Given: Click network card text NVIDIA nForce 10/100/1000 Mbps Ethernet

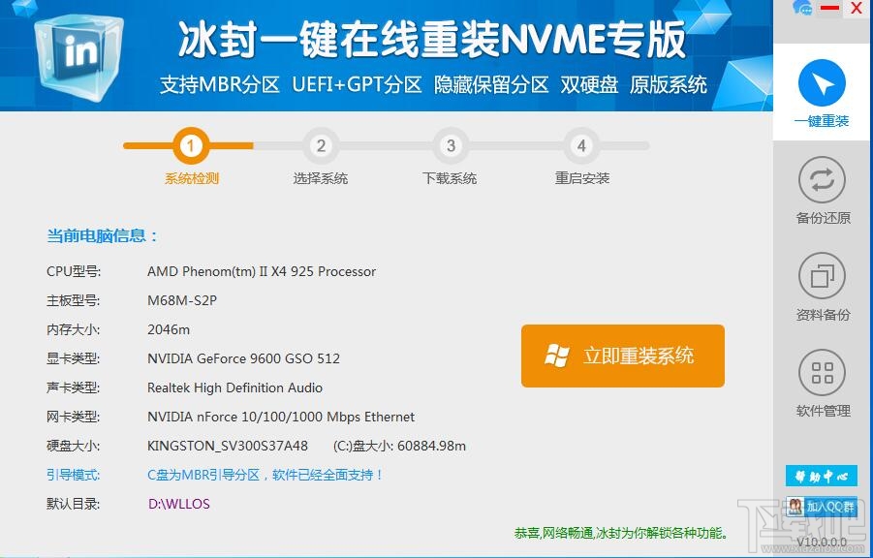Looking at the screenshot, I should [281, 417].
